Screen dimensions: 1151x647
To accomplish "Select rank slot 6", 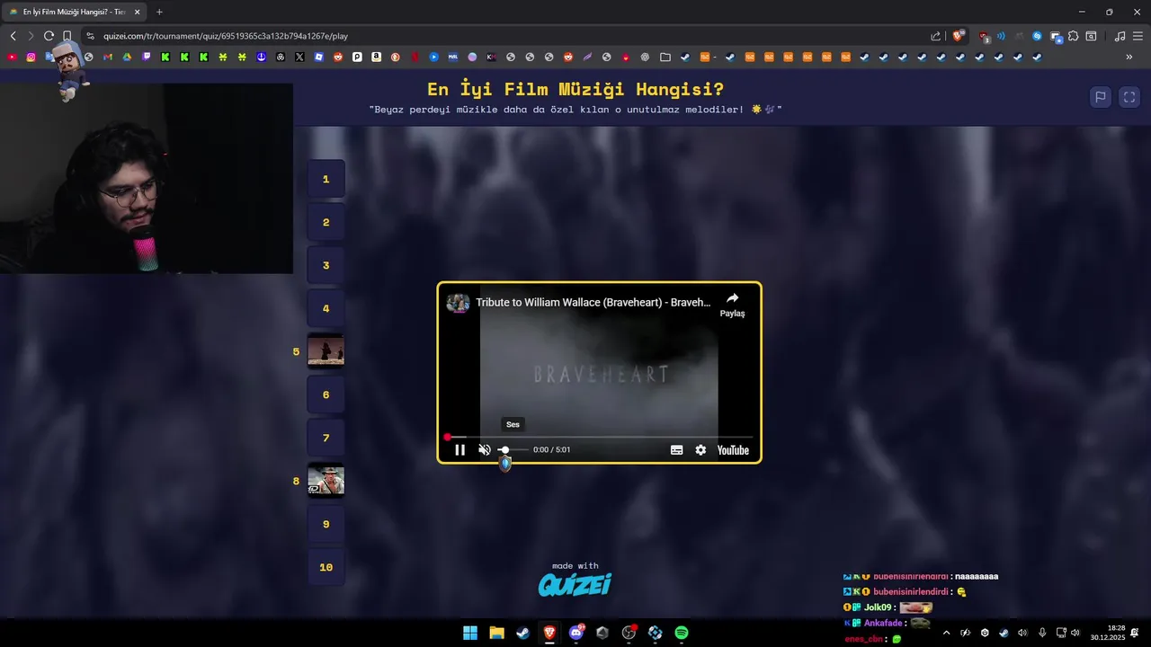I will [326, 394].
